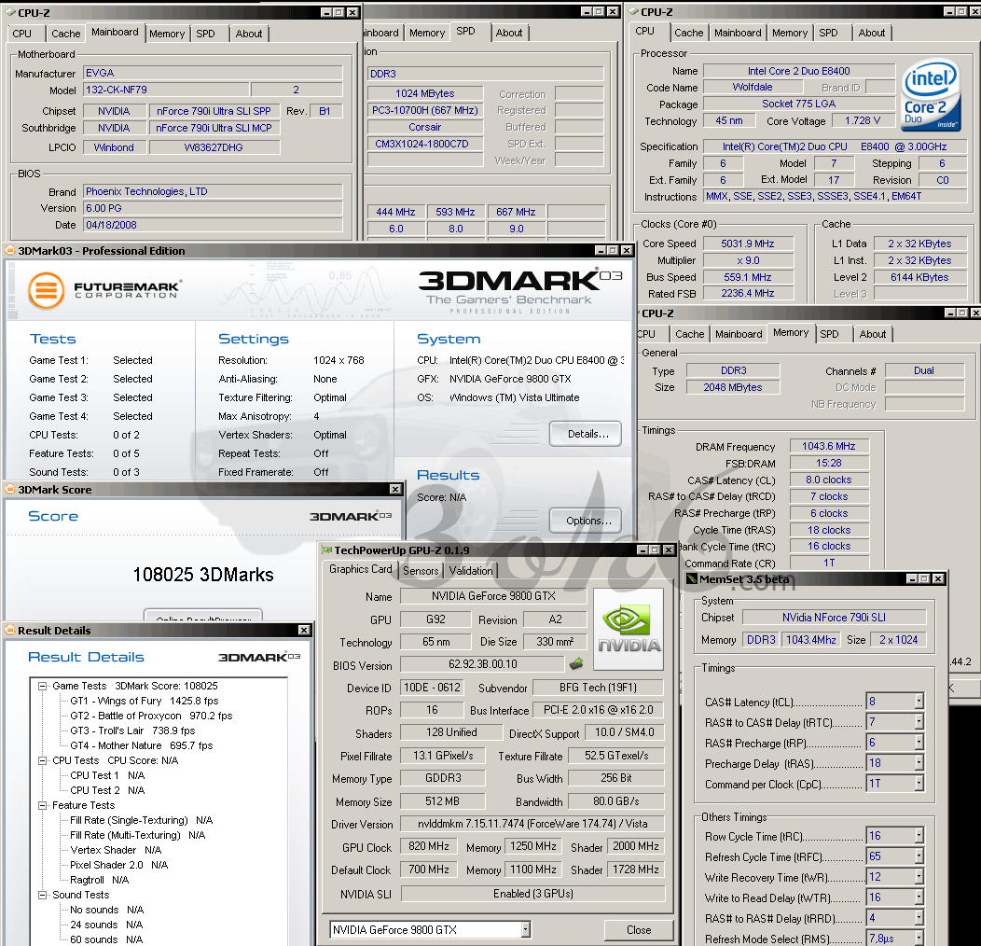Click the 3DMark Score window title icon
Image resolution: width=981 pixels, height=946 pixels.
10,489
